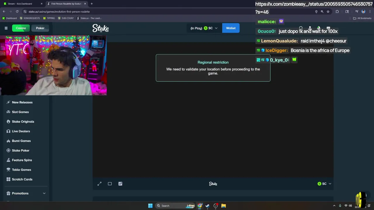Toggle fullscreen game mode
This screenshot has width=374, height=210.
(x=99, y=184)
